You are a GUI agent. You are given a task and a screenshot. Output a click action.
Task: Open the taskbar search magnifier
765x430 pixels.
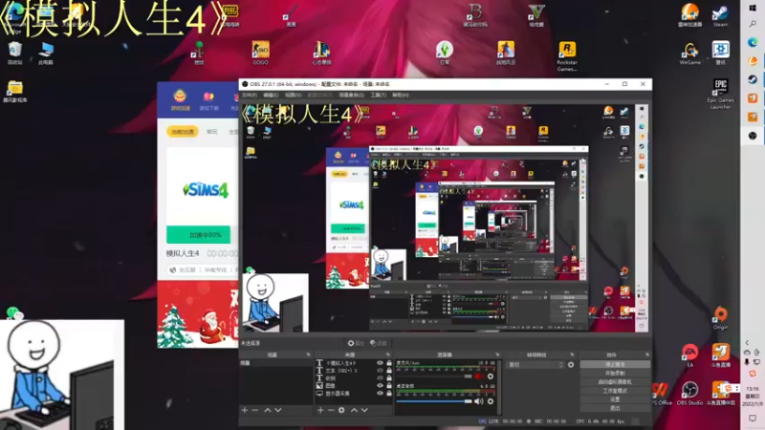tap(753, 23)
